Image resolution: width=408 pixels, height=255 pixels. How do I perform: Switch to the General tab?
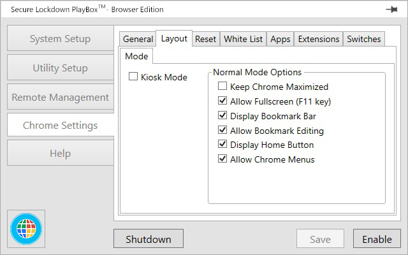138,39
